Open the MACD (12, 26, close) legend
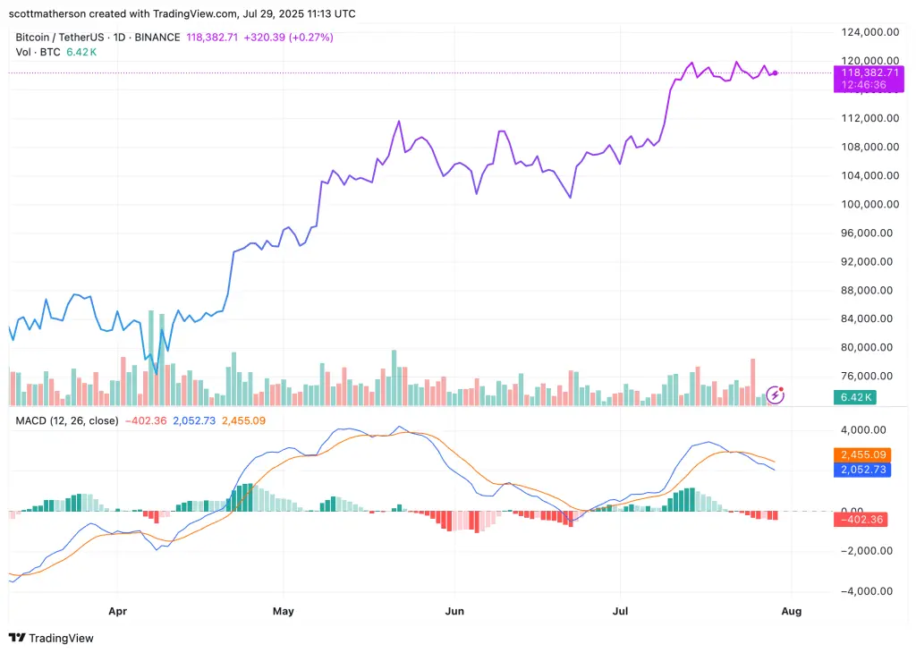The image size is (916, 653). click(66, 420)
